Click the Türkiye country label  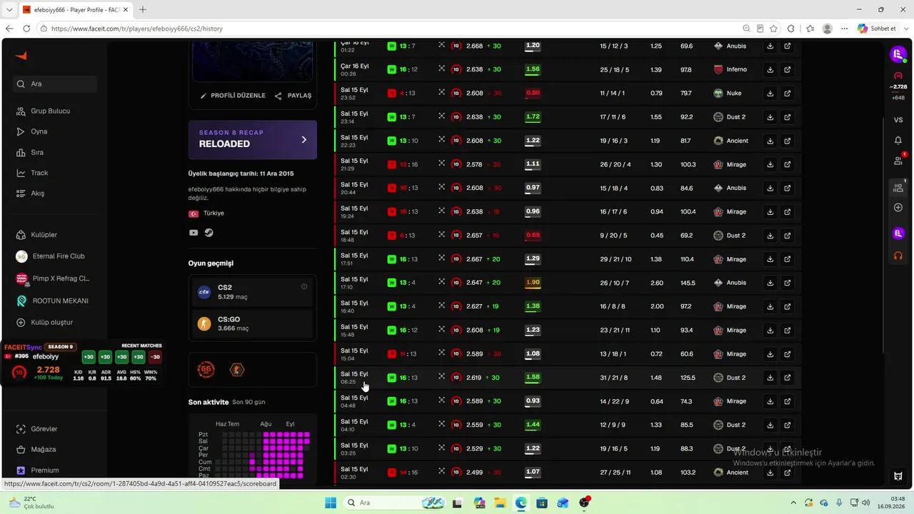pyautogui.click(x=214, y=213)
